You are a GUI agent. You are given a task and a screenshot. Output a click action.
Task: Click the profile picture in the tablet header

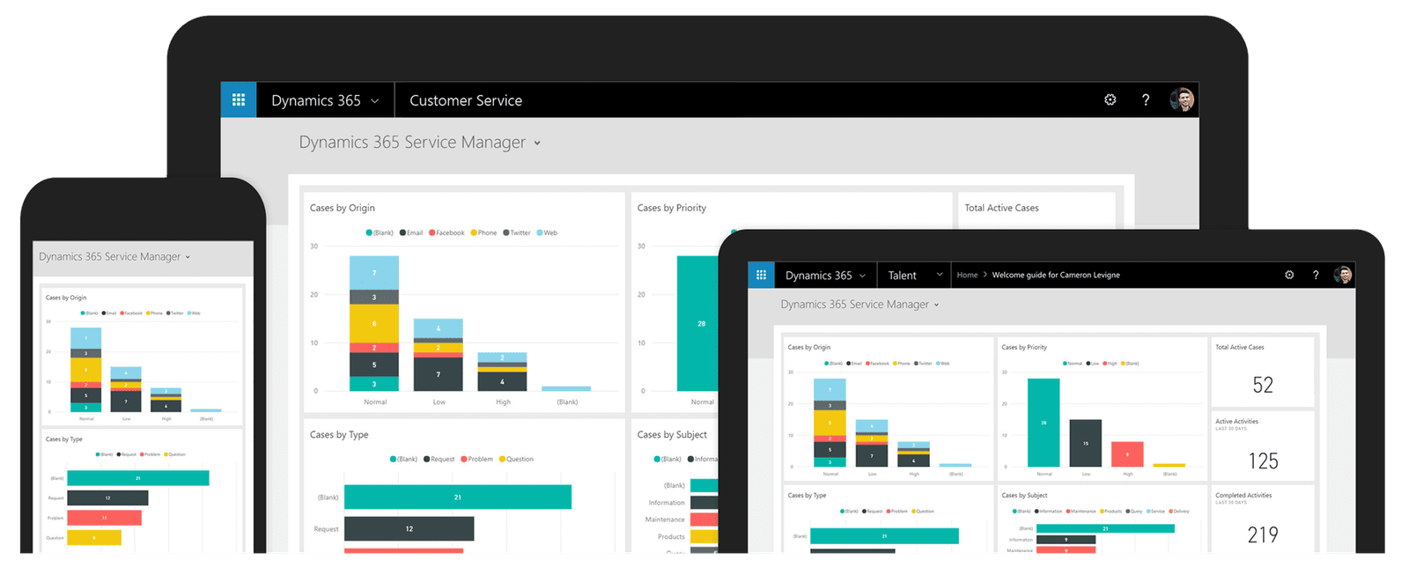pyautogui.click(x=1343, y=275)
